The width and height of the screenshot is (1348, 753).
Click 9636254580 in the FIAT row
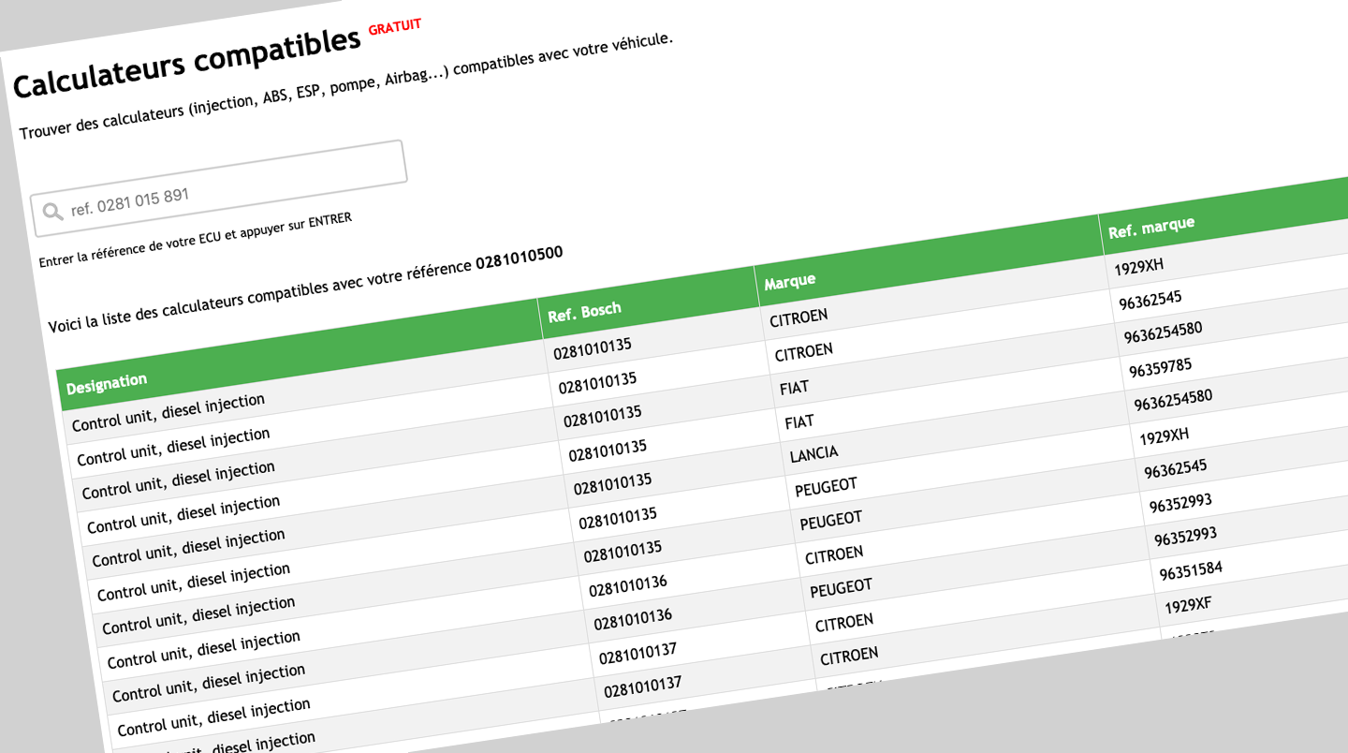coord(1163,332)
